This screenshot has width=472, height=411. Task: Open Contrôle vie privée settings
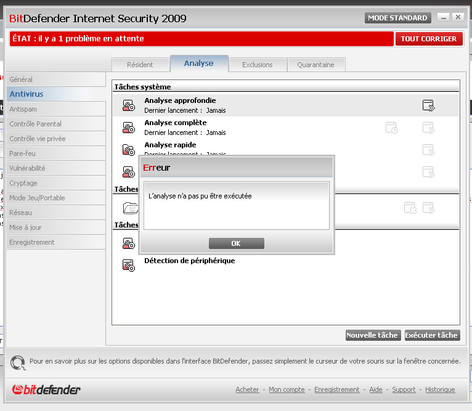click(56, 139)
